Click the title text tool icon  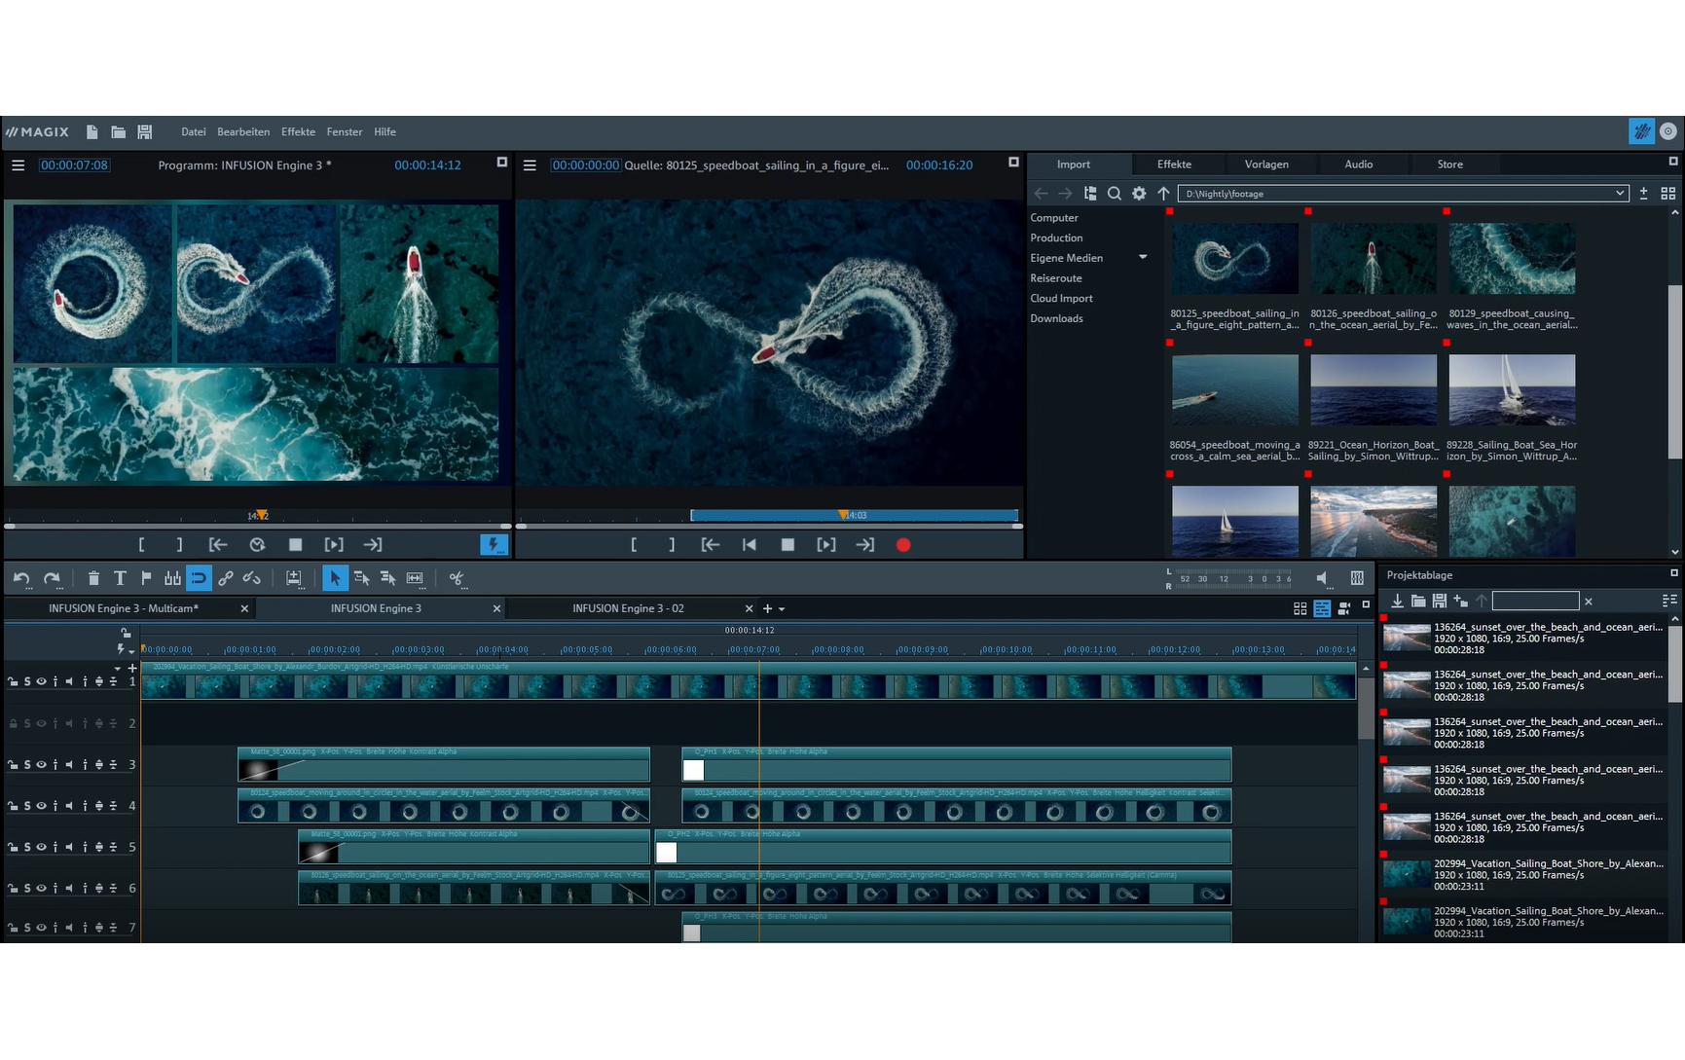coord(120,578)
